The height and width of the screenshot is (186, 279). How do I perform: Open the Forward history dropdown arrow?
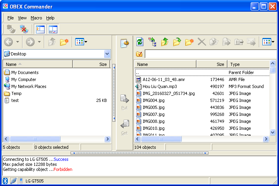click(x=39, y=42)
